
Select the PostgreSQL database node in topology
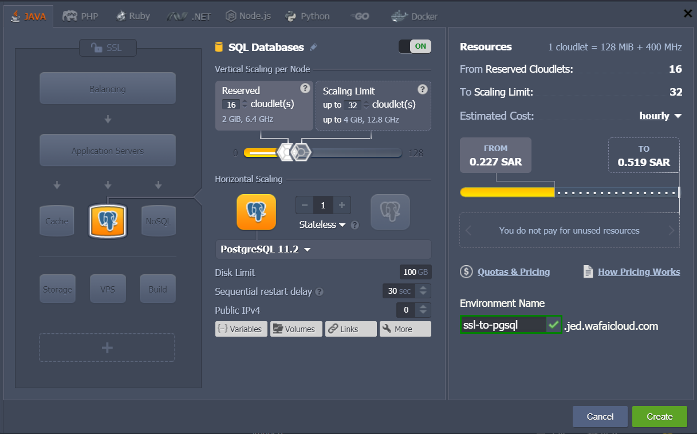pyautogui.click(x=108, y=221)
